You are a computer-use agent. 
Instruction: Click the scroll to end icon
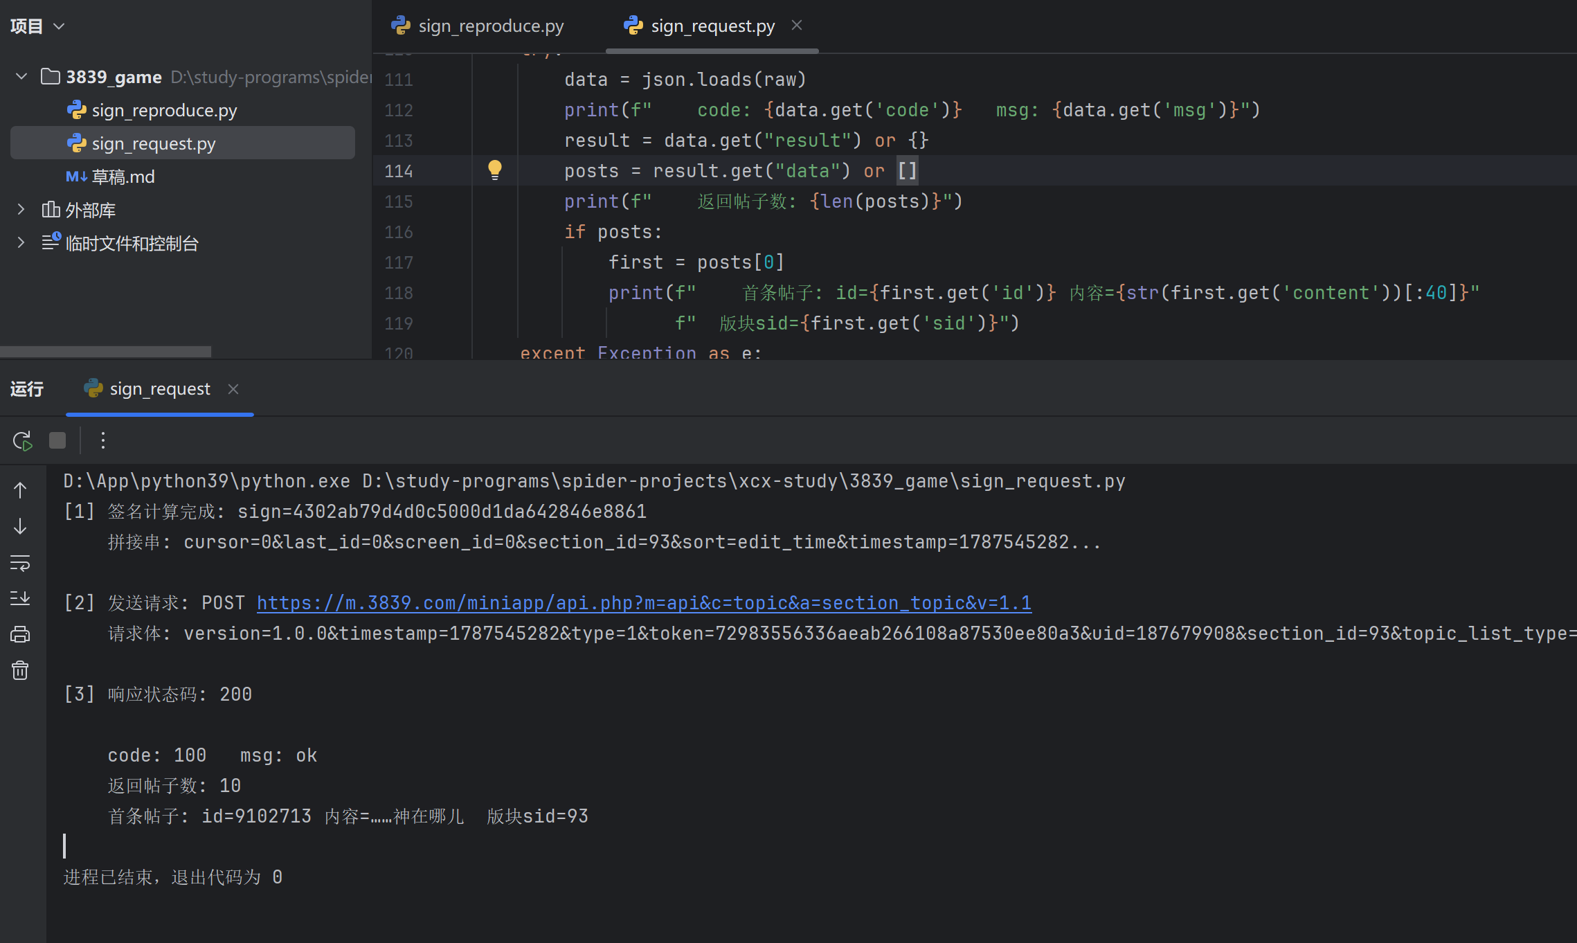click(20, 598)
